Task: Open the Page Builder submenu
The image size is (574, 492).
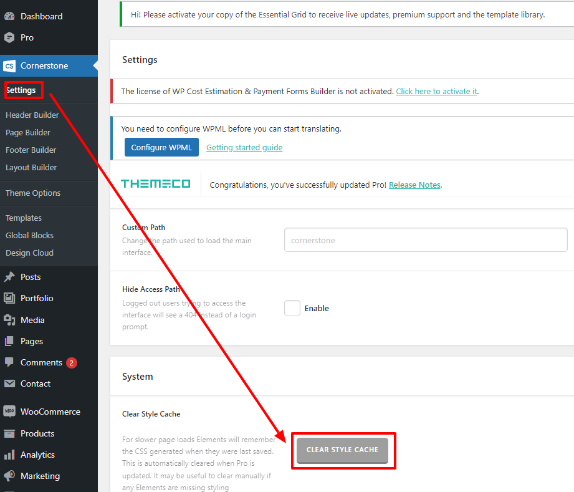Action: coord(28,133)
